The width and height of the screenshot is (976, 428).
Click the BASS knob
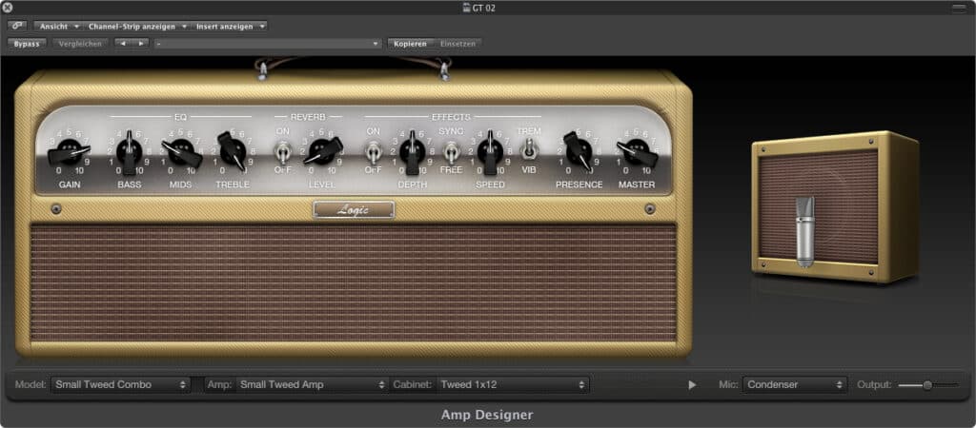(129, 151)
